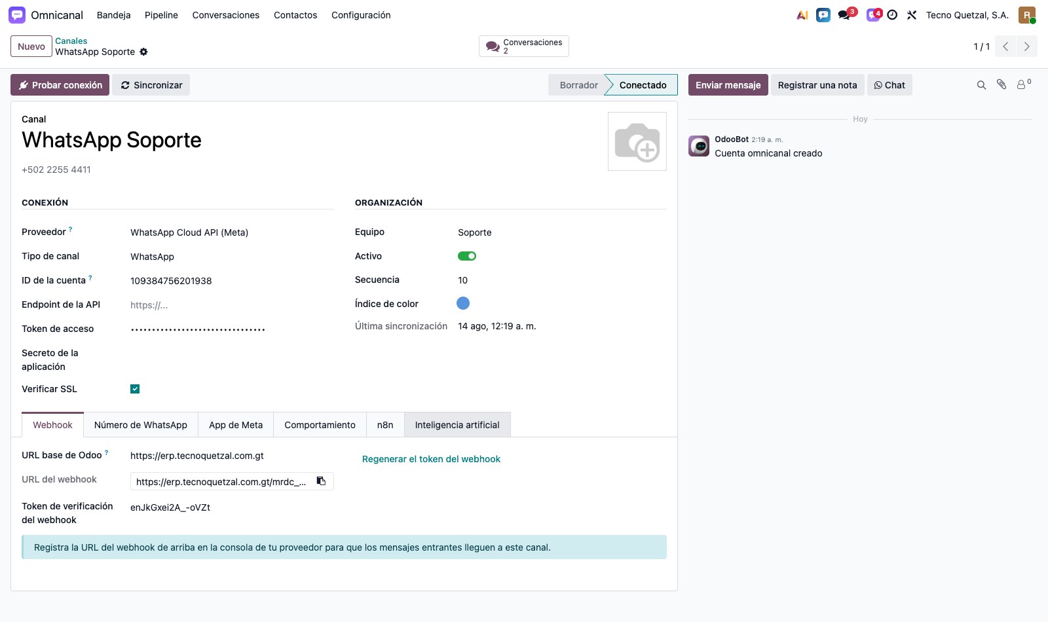The height and width of the screenshot is (622, 1048).
Task: Open the Conversaciones 2 stat button
Action: pyautogui.click(x=524, y=46)
